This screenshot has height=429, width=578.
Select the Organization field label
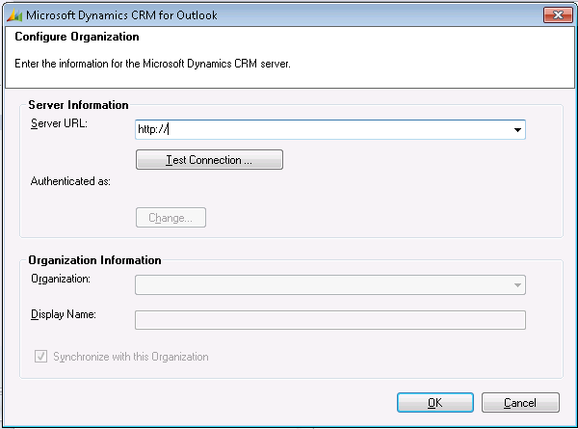[61, 279]
